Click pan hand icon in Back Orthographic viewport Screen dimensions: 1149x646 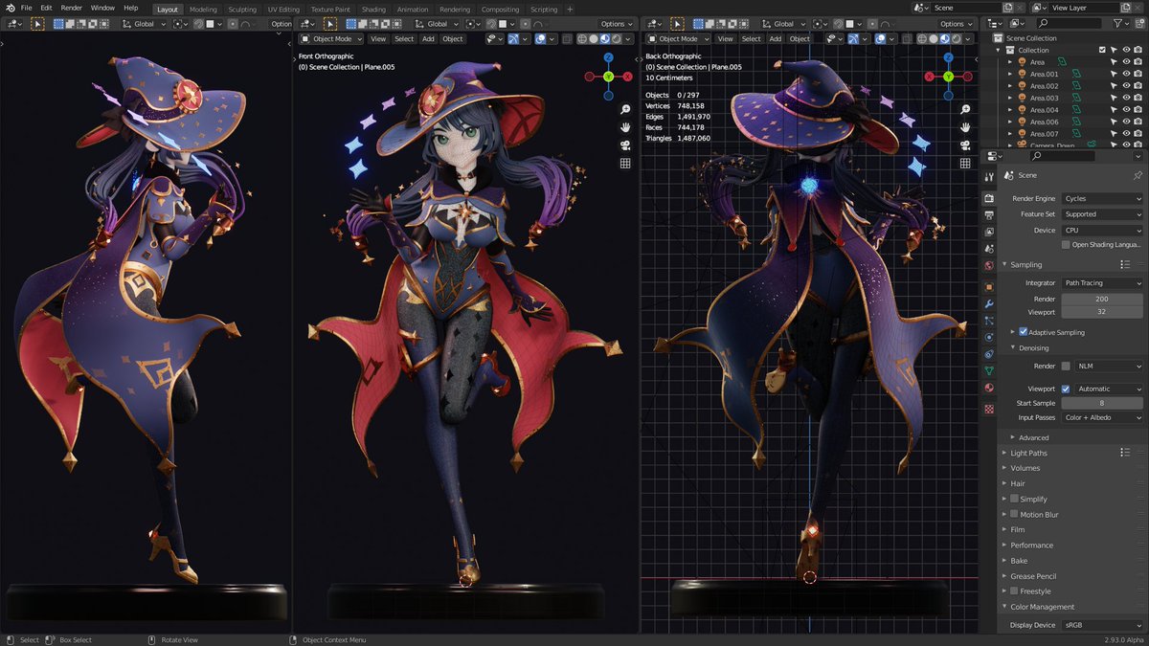[x=965, y=127]
